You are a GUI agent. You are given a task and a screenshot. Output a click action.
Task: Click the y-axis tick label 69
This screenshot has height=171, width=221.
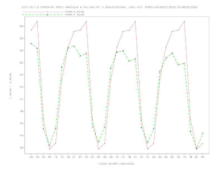pos(21,26)
